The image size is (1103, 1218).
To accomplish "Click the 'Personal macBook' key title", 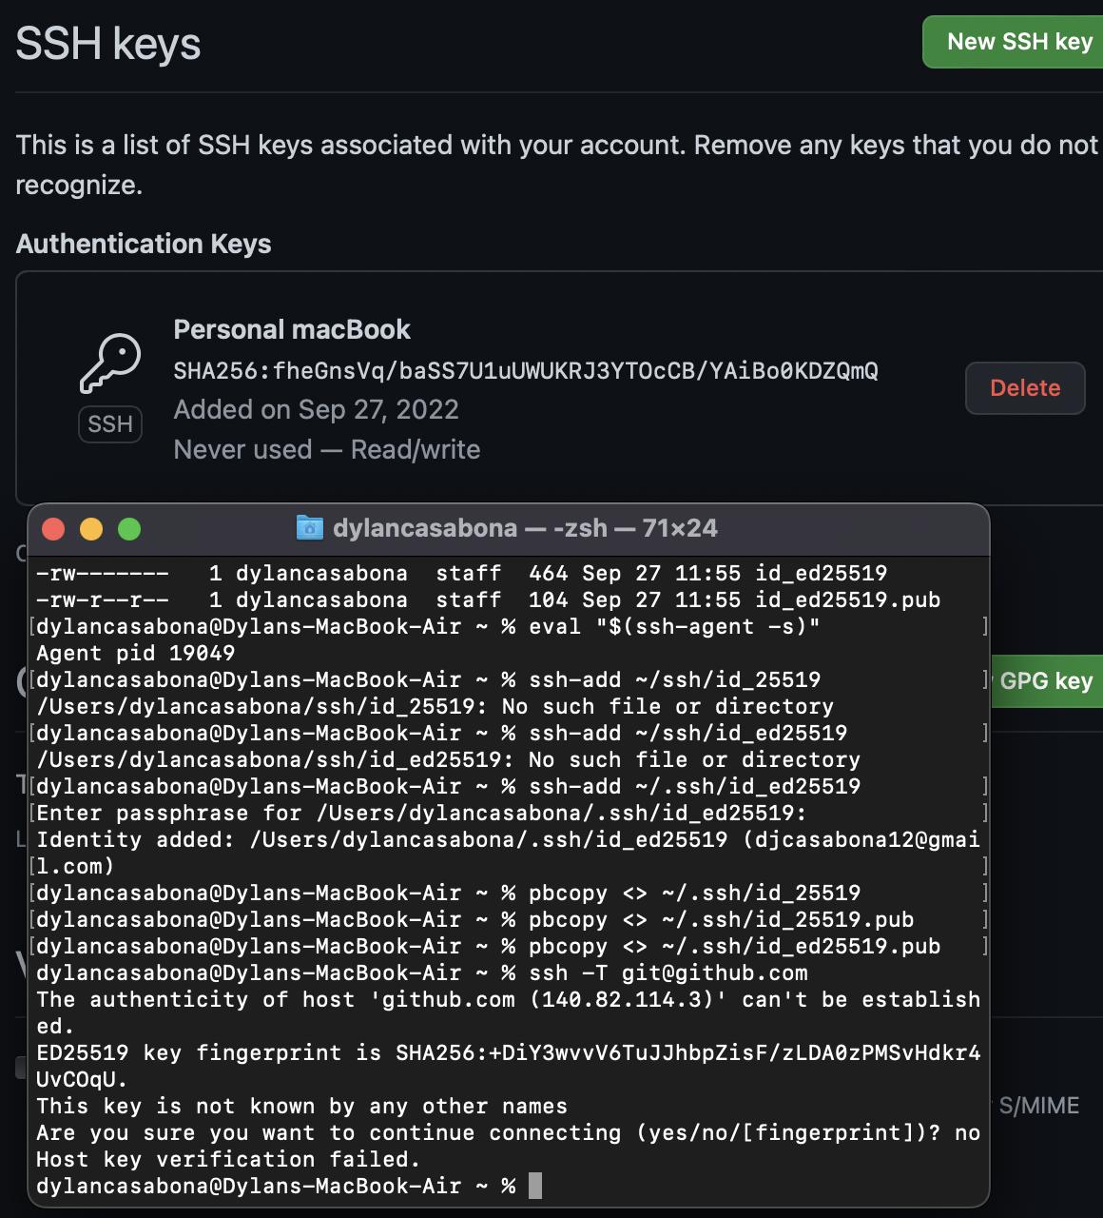I will click(292, 329).
